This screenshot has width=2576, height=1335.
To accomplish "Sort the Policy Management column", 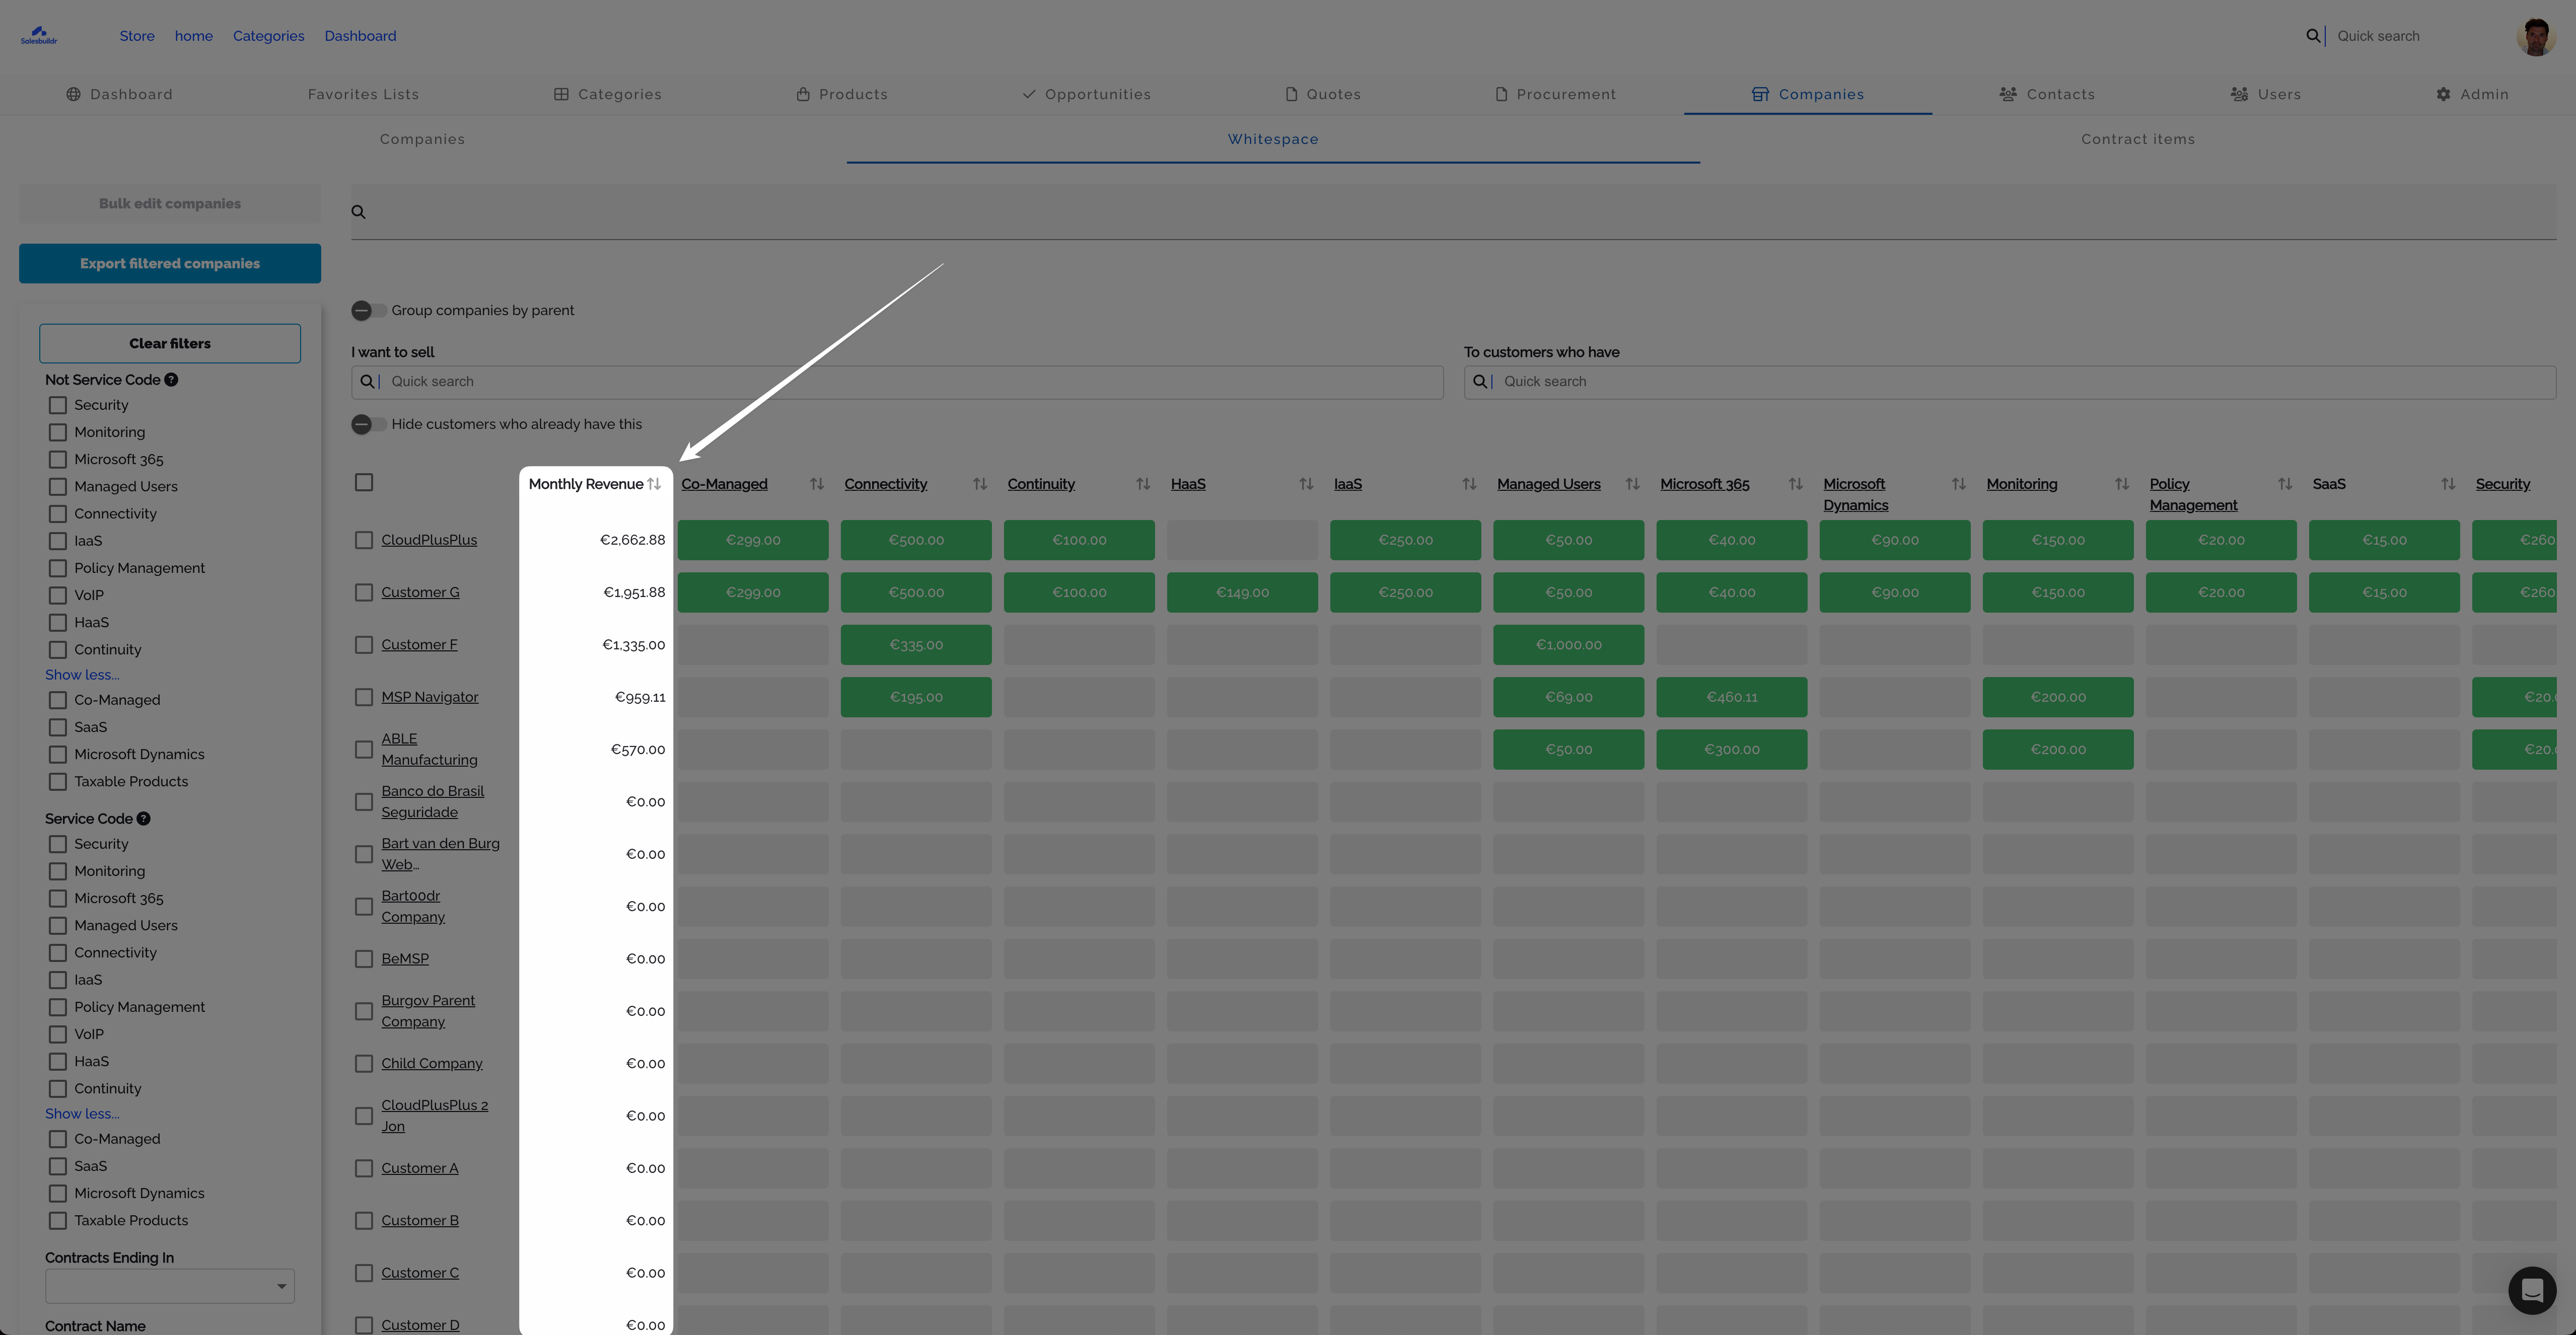I will [x=2285, y=484].
